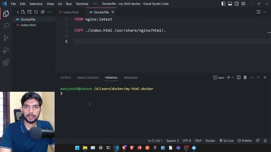Viewport: 271px width, 152px height.
Task: Change indentation via Spaces: 2
Action: pos(172,141)
